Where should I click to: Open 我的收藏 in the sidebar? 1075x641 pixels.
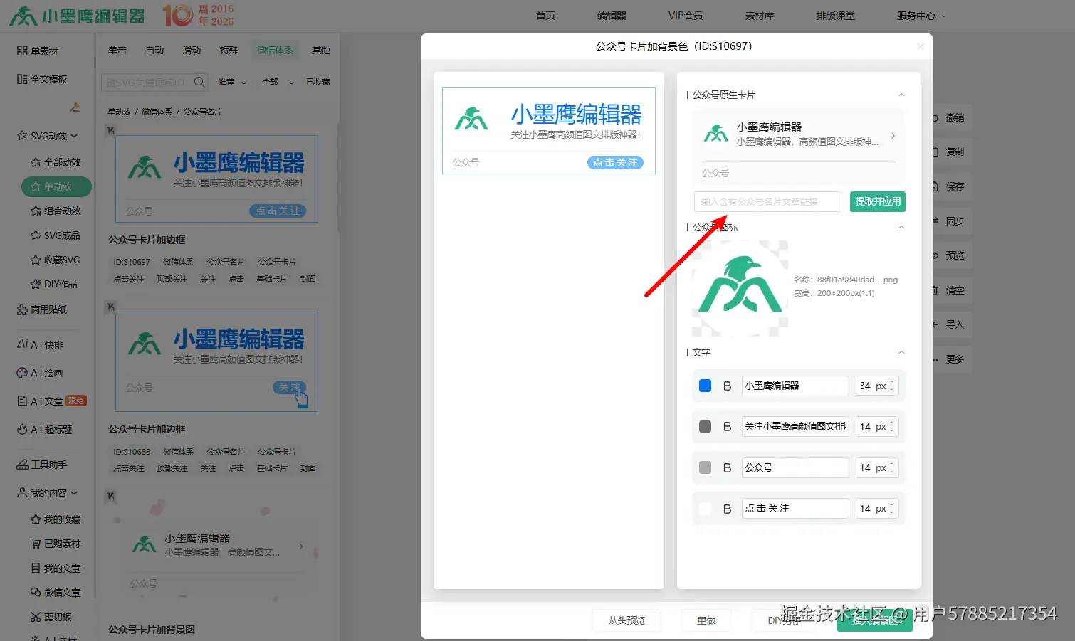[x=56, y=519]
